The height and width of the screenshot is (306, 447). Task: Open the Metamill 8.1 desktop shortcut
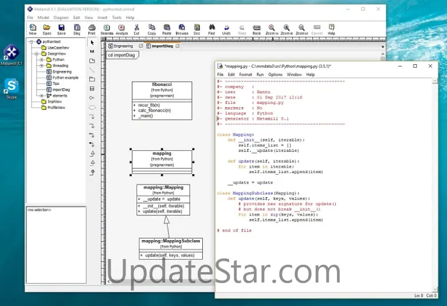pyautogui.click(x=11, y=55)
